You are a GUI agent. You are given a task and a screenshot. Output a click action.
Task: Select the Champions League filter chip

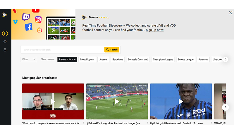point(163,60)
